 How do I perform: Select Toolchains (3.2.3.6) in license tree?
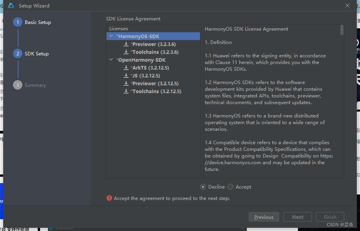click(154, 52)
